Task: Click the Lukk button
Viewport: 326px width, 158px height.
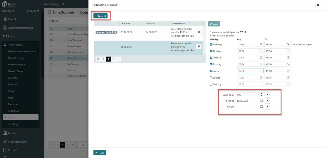Action: pos(100,153)
